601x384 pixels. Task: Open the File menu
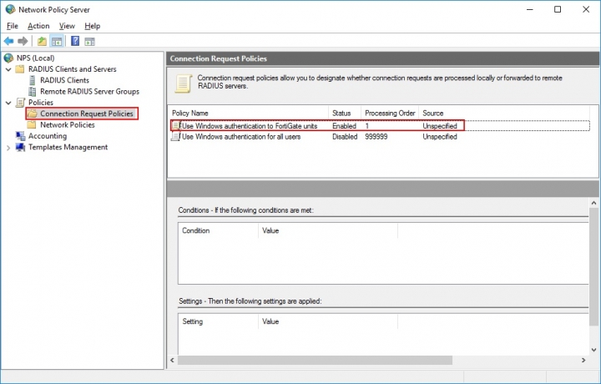tap(13, 26)
